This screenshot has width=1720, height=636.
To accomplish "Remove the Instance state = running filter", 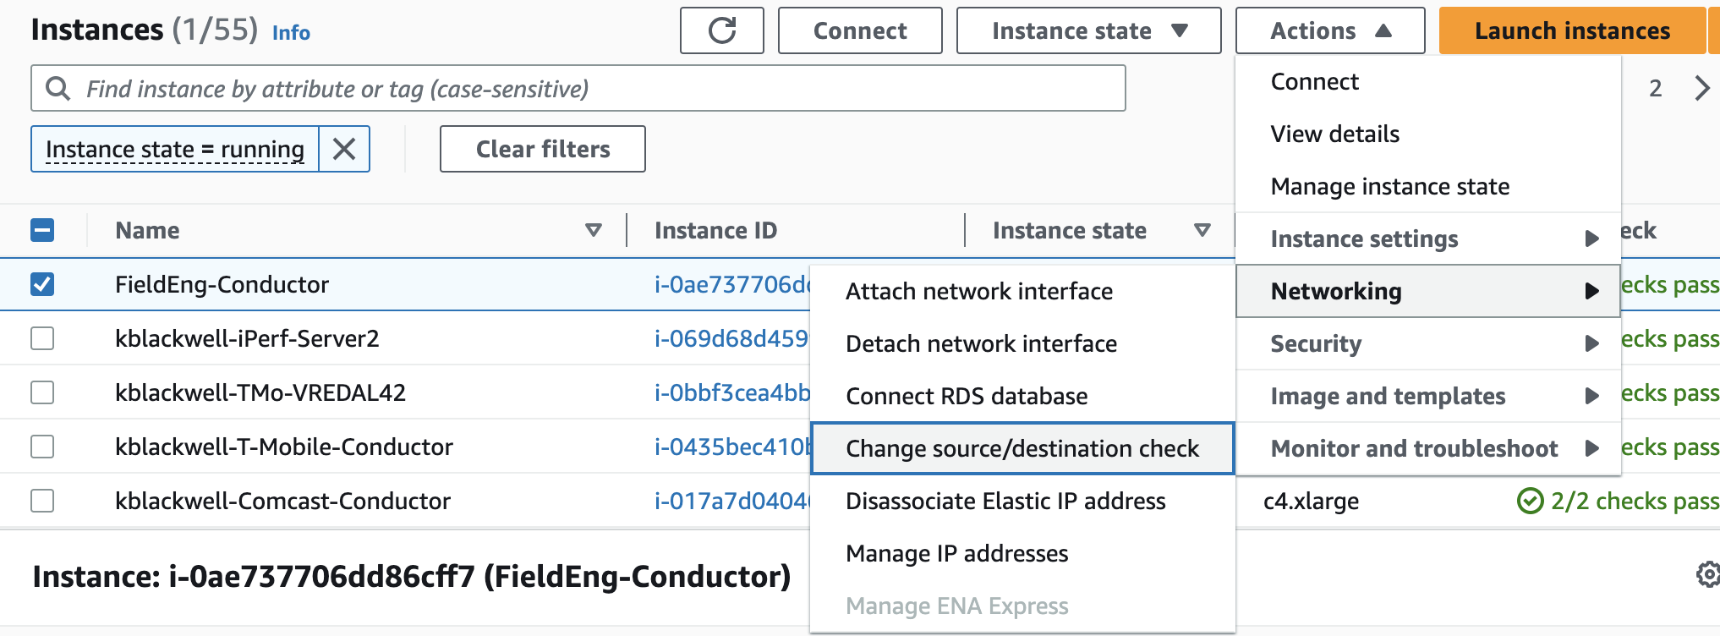I will click(x=344, y=150).
